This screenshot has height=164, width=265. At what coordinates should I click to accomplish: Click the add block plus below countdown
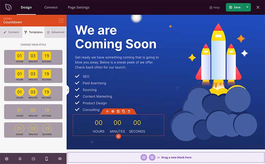118,136
